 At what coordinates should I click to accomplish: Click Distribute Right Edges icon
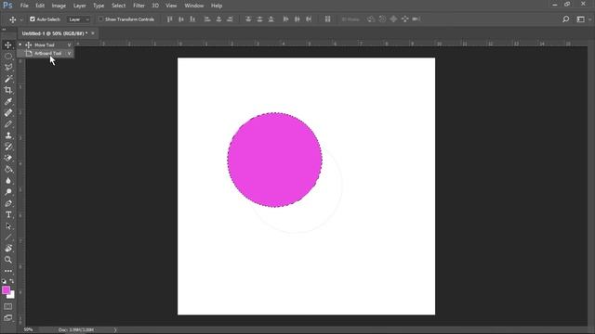coord(309,19)
